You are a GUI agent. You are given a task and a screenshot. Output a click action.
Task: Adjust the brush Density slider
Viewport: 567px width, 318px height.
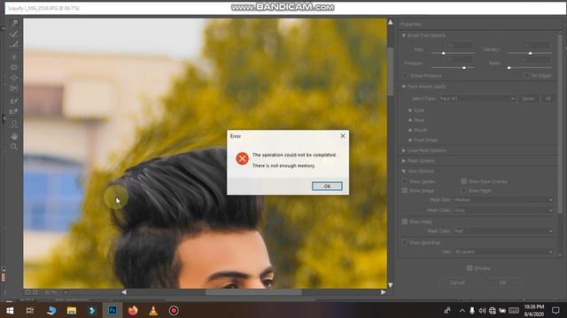(x=530, y=53)
